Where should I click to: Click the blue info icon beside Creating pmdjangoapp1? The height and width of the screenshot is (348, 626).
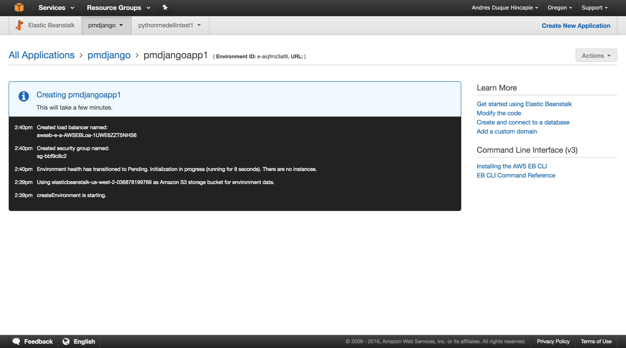pyautogui.click(x=23, y=96)
